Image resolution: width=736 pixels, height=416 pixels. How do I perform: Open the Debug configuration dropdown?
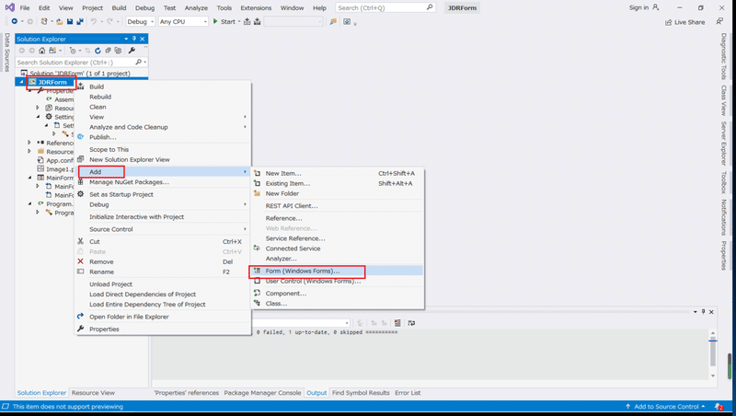pyautogui.click(x=141, y=21)
